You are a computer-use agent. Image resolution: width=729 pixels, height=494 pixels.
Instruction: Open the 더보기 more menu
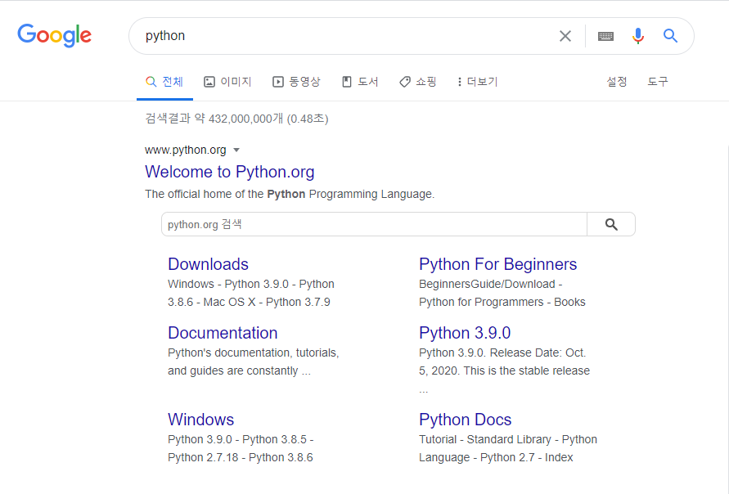coord(478,82)
